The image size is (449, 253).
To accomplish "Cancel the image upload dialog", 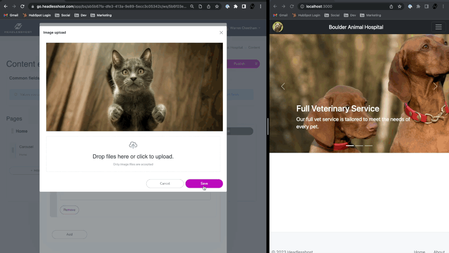I will (x=165, y=184).
